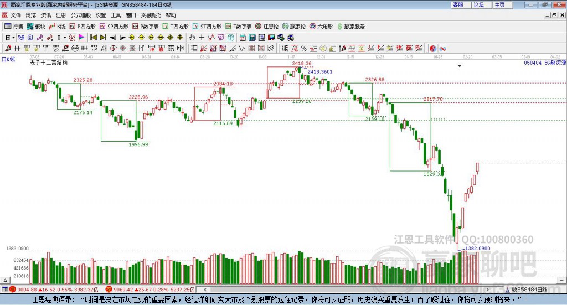This screenshot has height=305, width=567.
Task: Open the 9T四方形 tool
Action: coord(207,27)
